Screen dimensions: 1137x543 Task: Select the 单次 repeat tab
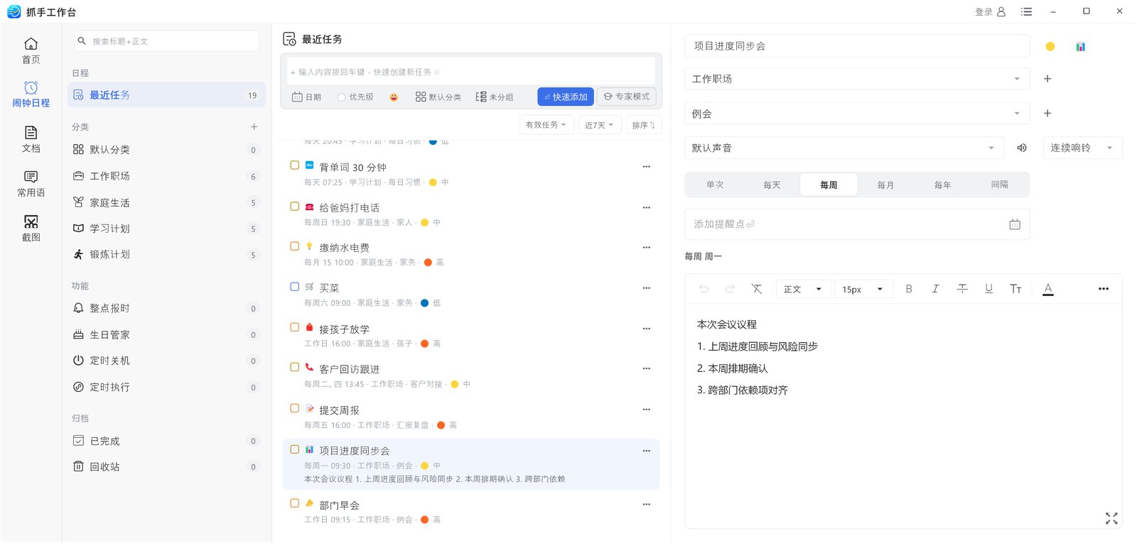715,185
